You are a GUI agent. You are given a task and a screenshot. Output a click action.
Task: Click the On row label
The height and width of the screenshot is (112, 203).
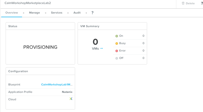tap(121, 36)
